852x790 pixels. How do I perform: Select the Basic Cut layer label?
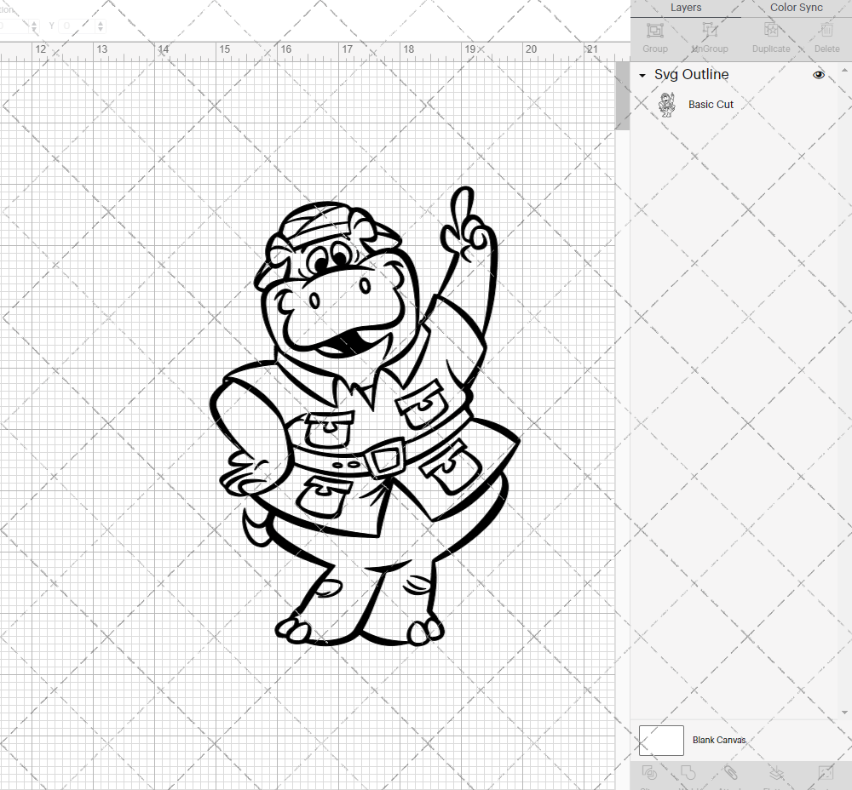tap(711, 105)
